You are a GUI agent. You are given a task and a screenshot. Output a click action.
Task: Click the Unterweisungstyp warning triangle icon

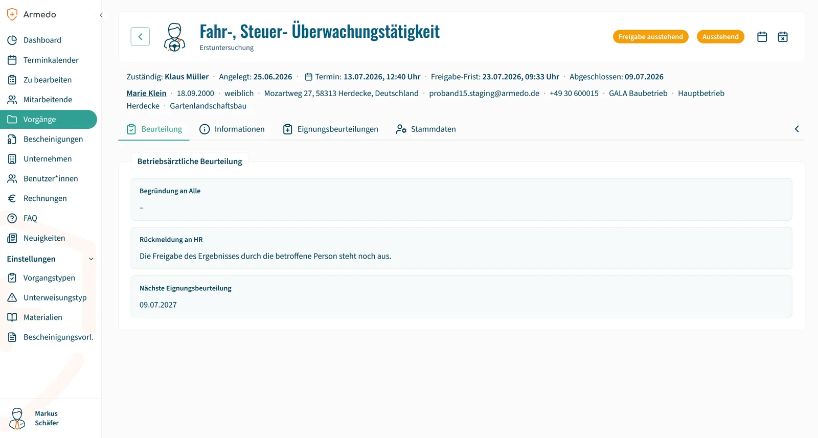[x=12, y=297]
